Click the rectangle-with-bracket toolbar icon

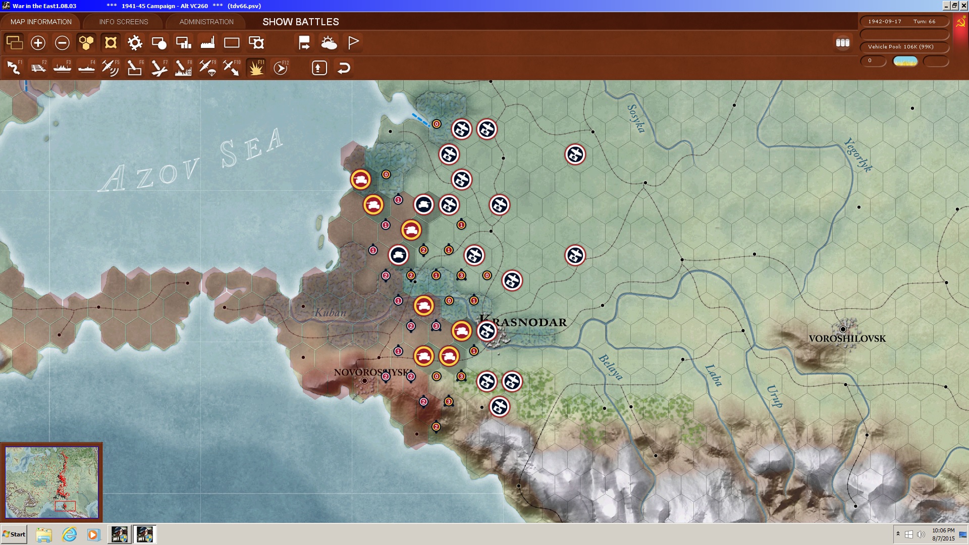(256, 43)
